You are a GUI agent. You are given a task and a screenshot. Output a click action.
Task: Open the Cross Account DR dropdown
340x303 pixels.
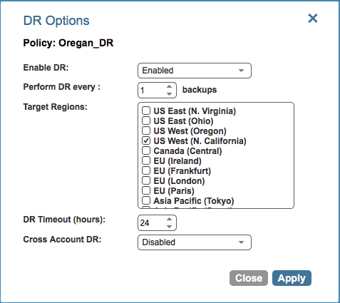[x=195, y=242]
